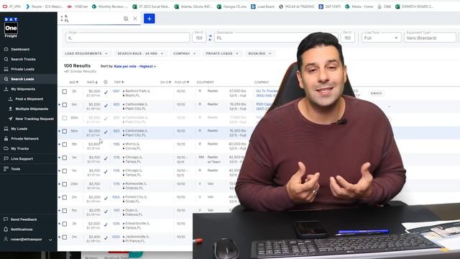Change Sort by Rate per mile dropdown

(x=135, y=66)
